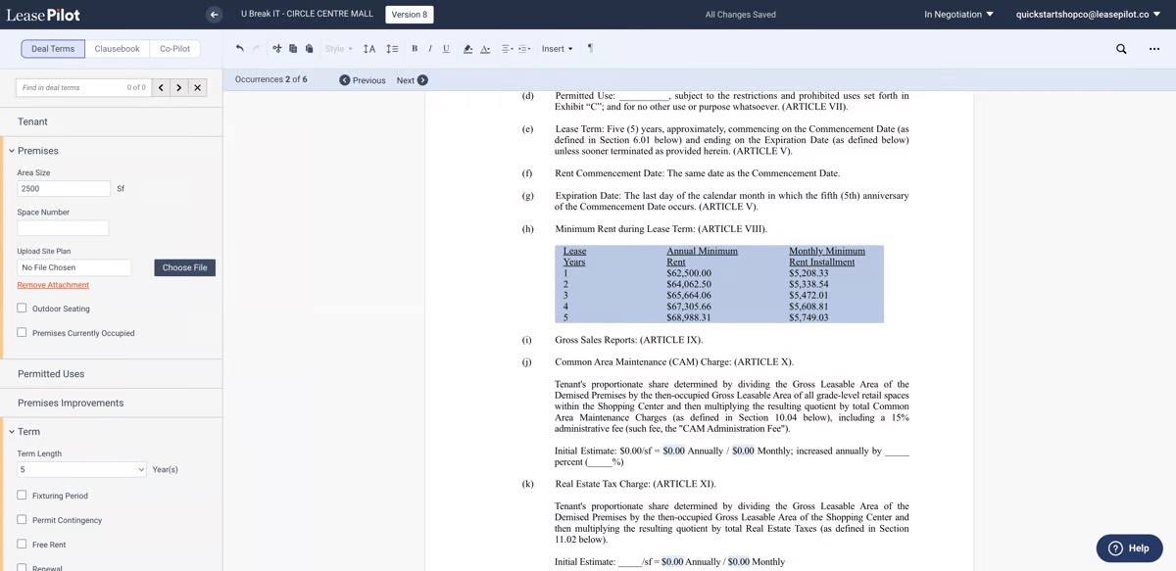Check Premises Currently Occupied option

(22, 333)
